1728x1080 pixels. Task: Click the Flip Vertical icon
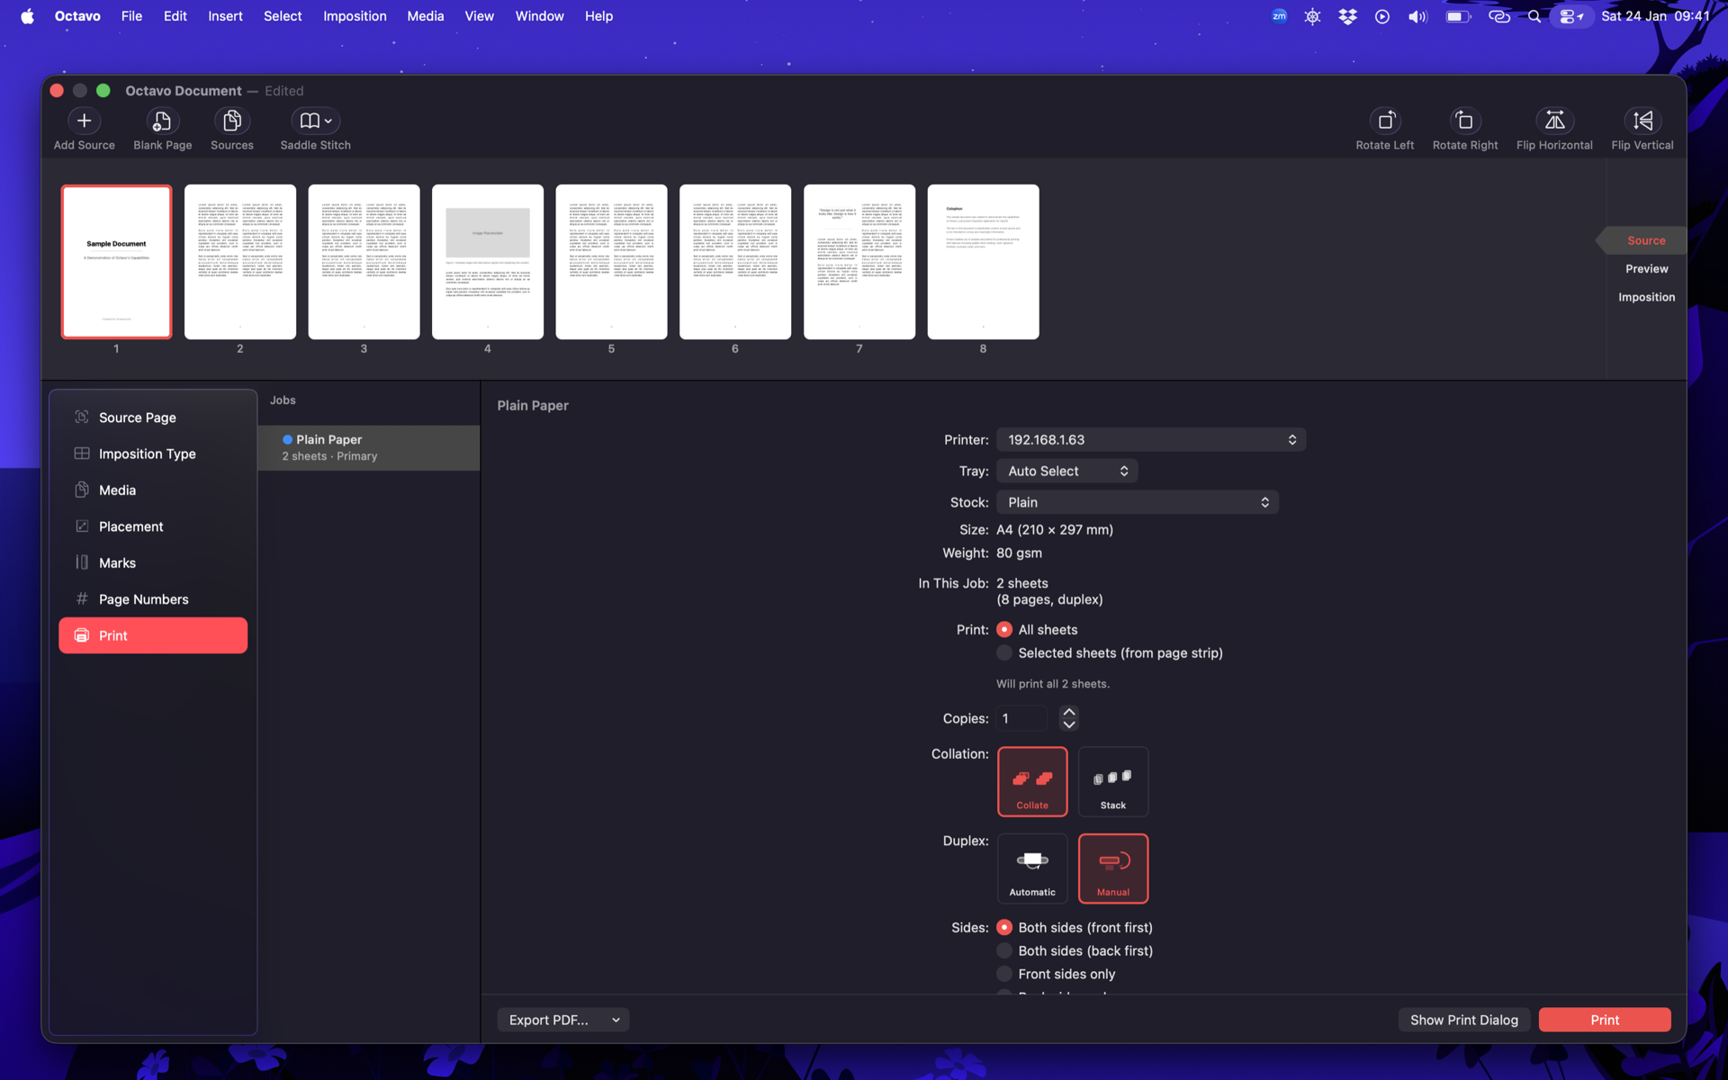1642,121
